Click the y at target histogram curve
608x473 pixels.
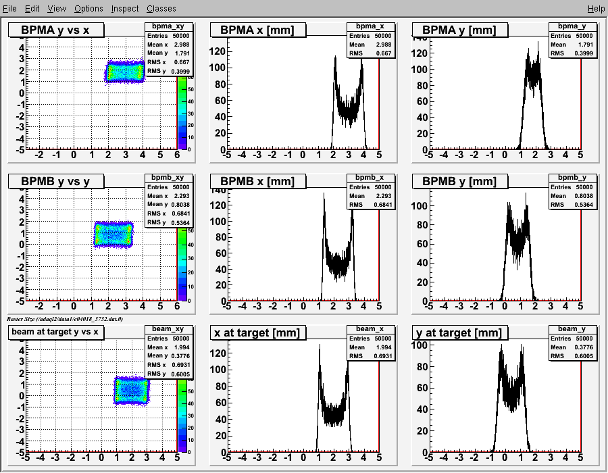pyautogui.click(x=511, y=392)
